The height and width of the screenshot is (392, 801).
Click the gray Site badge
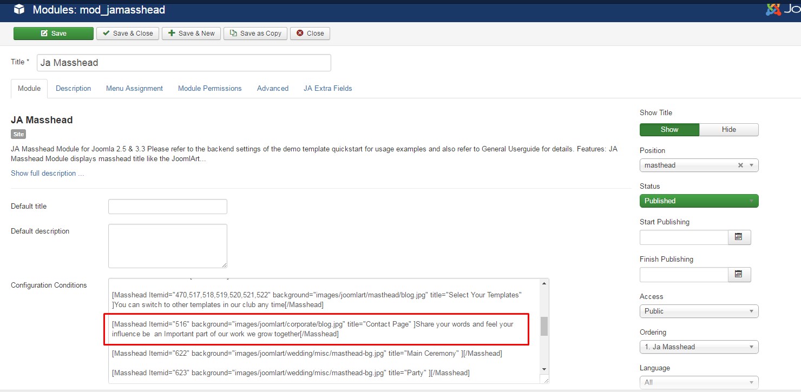click(18, 134)
